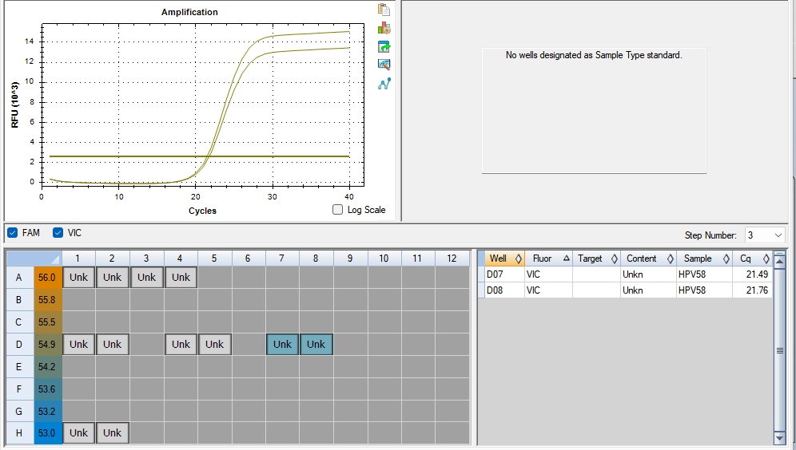Screen dimensions: 796x450
Task: Click the VIC fluor cell in row D08
Action: pos(548,290)
